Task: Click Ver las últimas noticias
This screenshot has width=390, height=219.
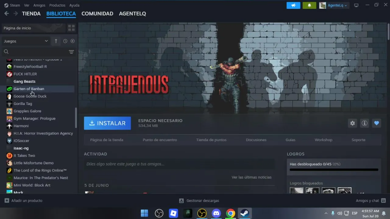Action: click(251, 177)
